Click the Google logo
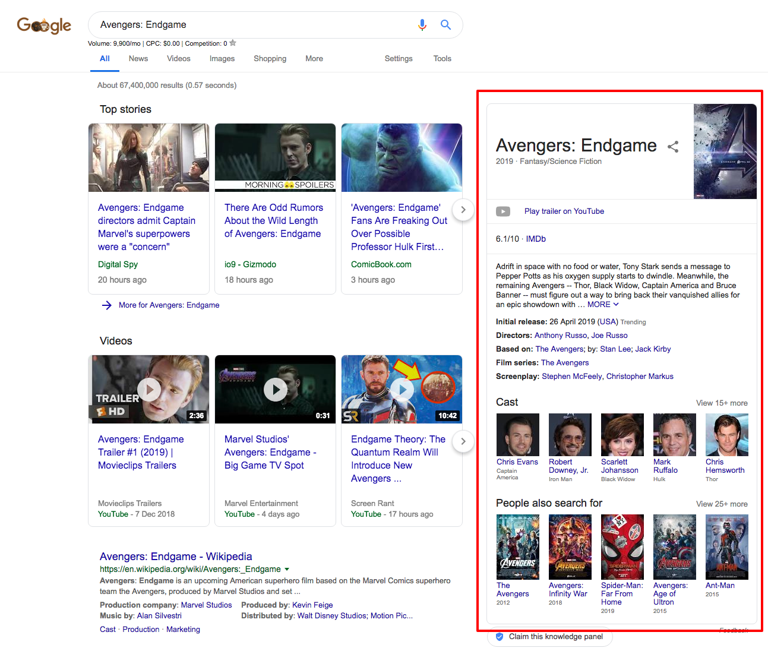The width and height of the screenshot is (768, 651). click(44, 25)
